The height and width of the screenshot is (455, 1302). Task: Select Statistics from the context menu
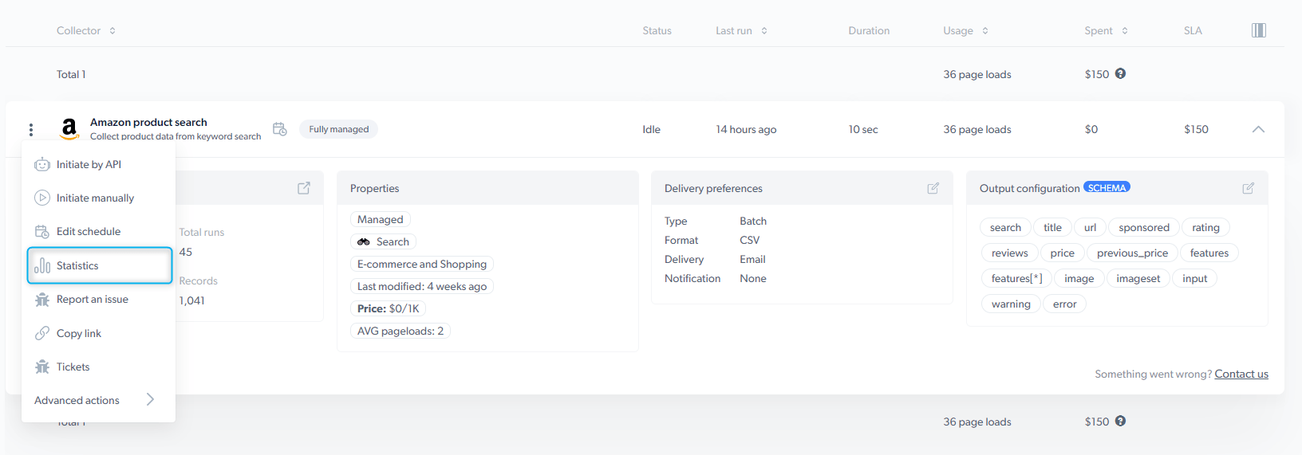click(100, 265)
